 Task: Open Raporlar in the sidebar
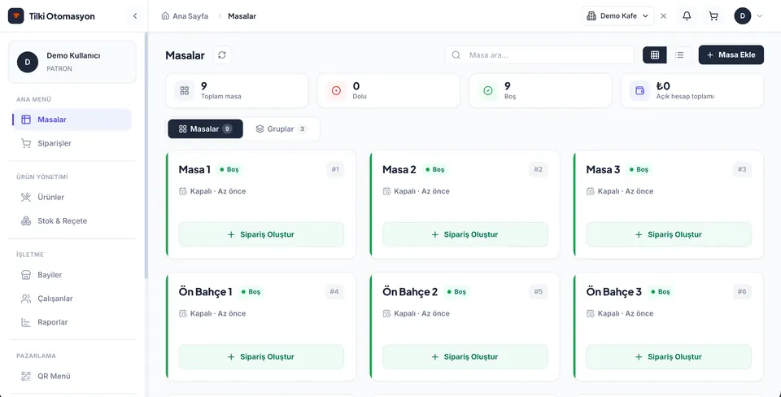[72, 322]
